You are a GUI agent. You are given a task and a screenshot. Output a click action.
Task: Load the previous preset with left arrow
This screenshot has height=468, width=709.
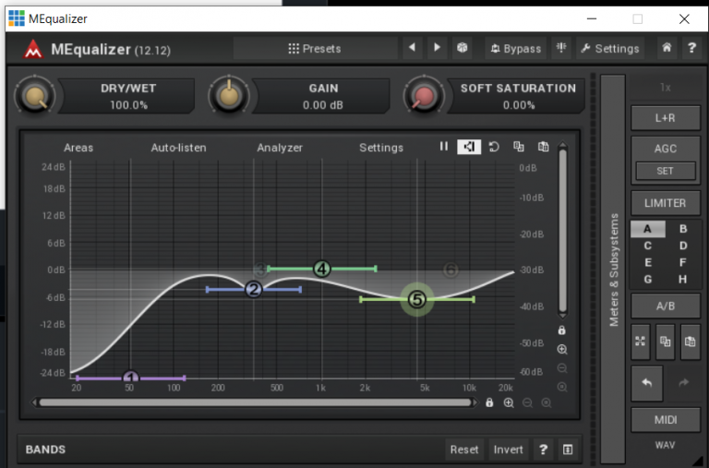[x=412, y=47]
